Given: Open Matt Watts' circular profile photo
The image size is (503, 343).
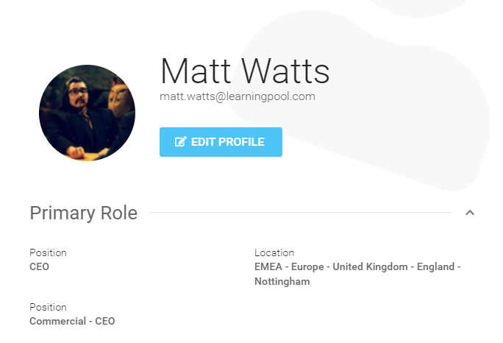Looking at the screenshot, I should [x=87, y=113].
